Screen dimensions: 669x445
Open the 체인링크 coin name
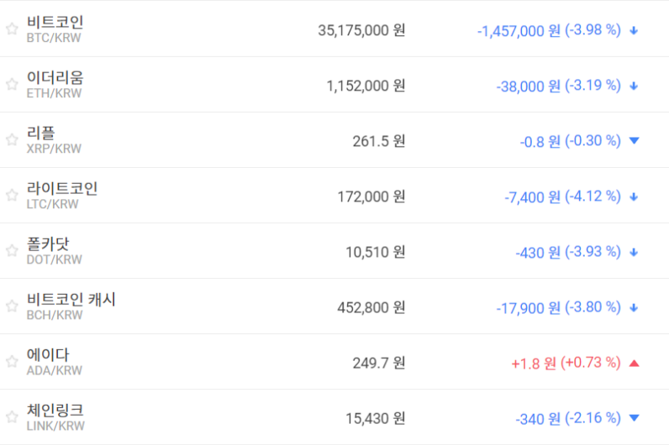tap(55, 411)
